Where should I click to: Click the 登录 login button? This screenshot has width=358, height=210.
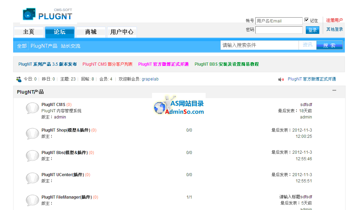pyautogui.click(x=312, y=30)
